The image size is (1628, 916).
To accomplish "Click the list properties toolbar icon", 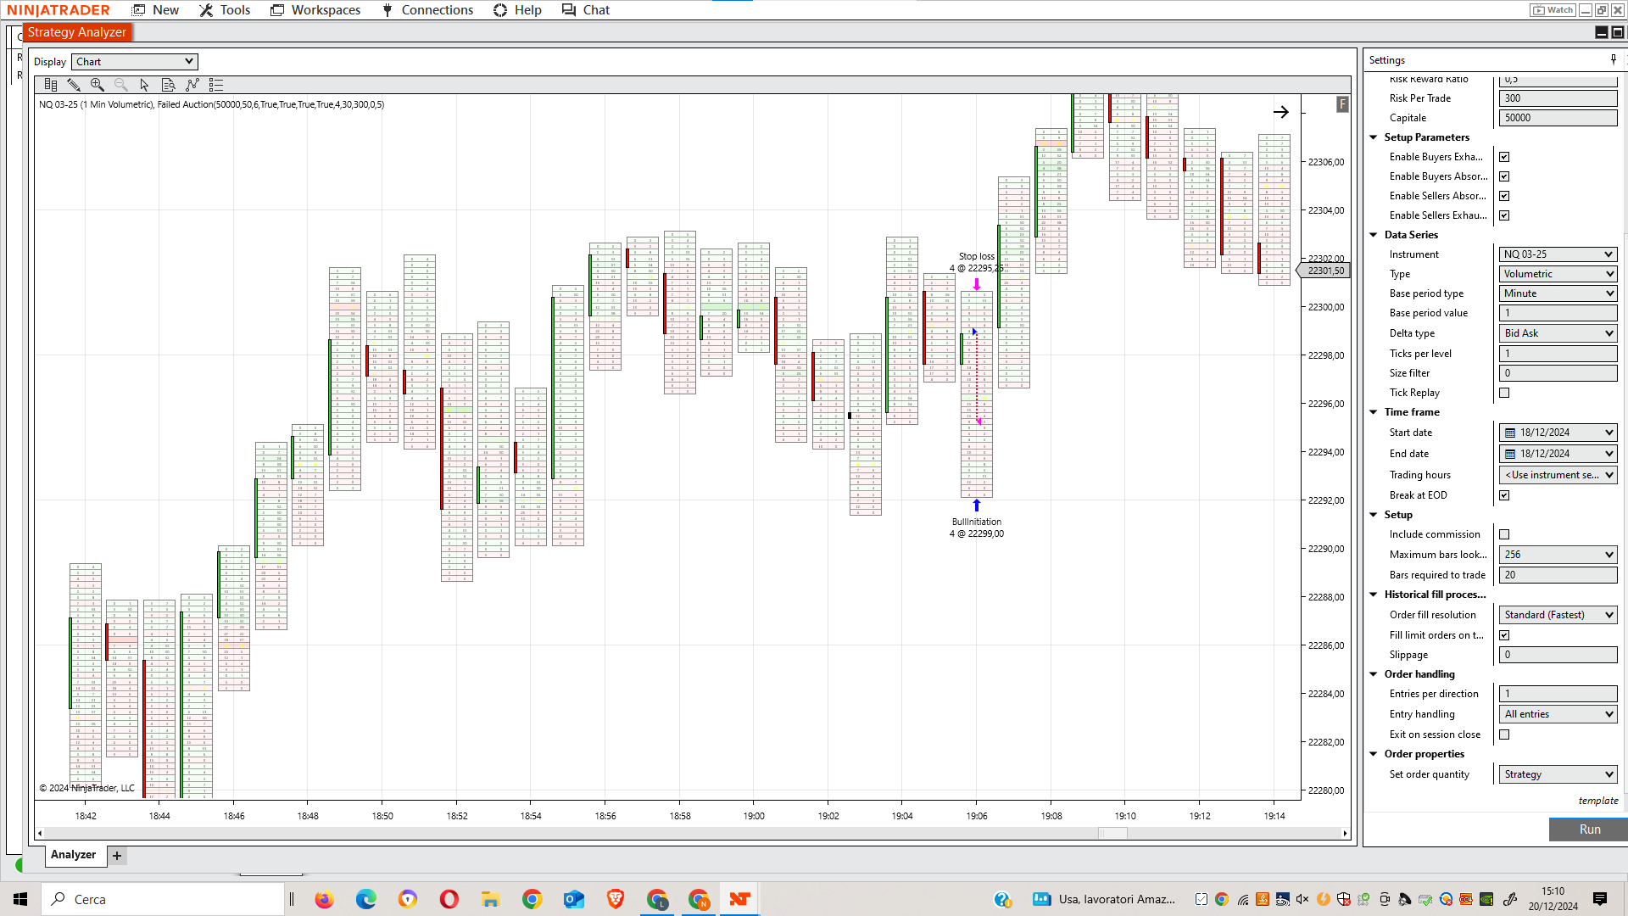I will (216, 85).
